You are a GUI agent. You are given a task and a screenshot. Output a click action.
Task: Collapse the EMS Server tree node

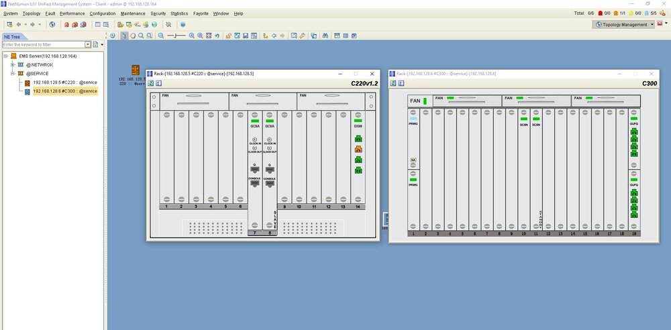5,56
